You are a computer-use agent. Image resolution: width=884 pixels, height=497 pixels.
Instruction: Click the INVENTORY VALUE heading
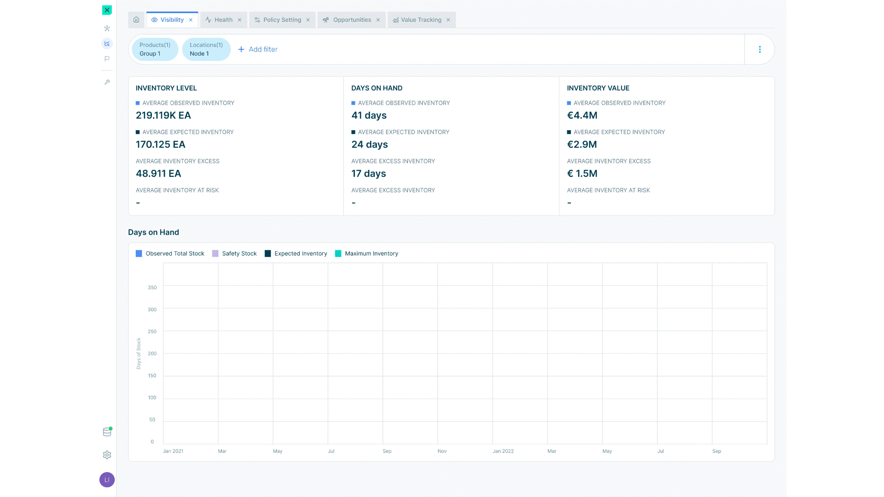tap(598, 88)
